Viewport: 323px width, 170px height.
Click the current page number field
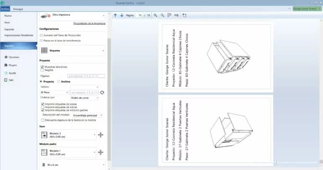(x=140, y=15)
